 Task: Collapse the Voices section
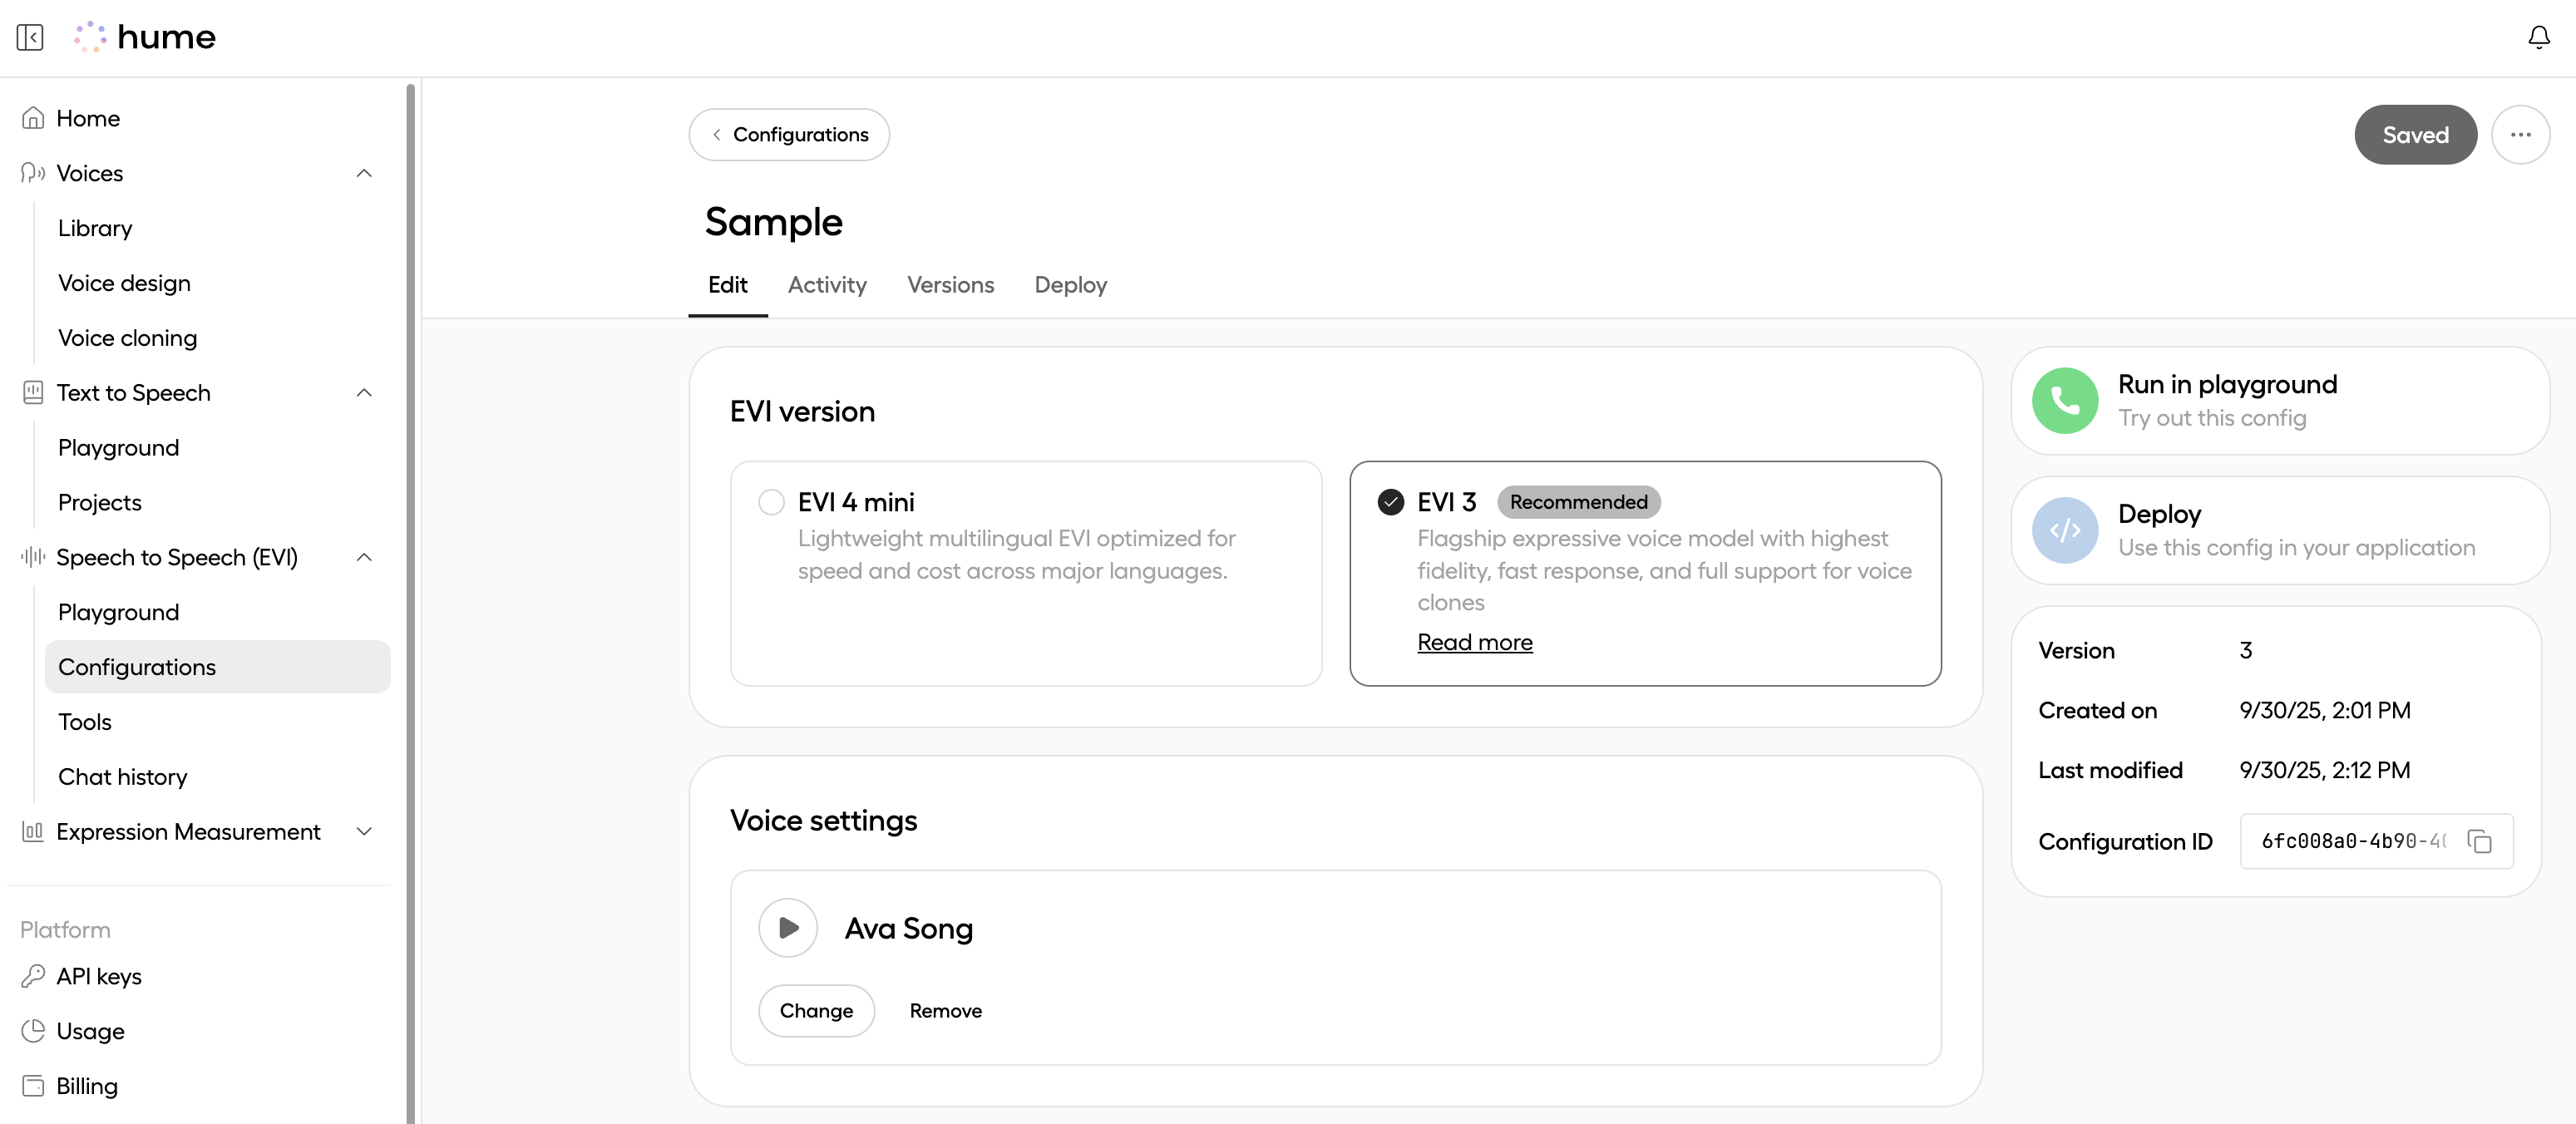pyautogui.click(x=364, y=173)
